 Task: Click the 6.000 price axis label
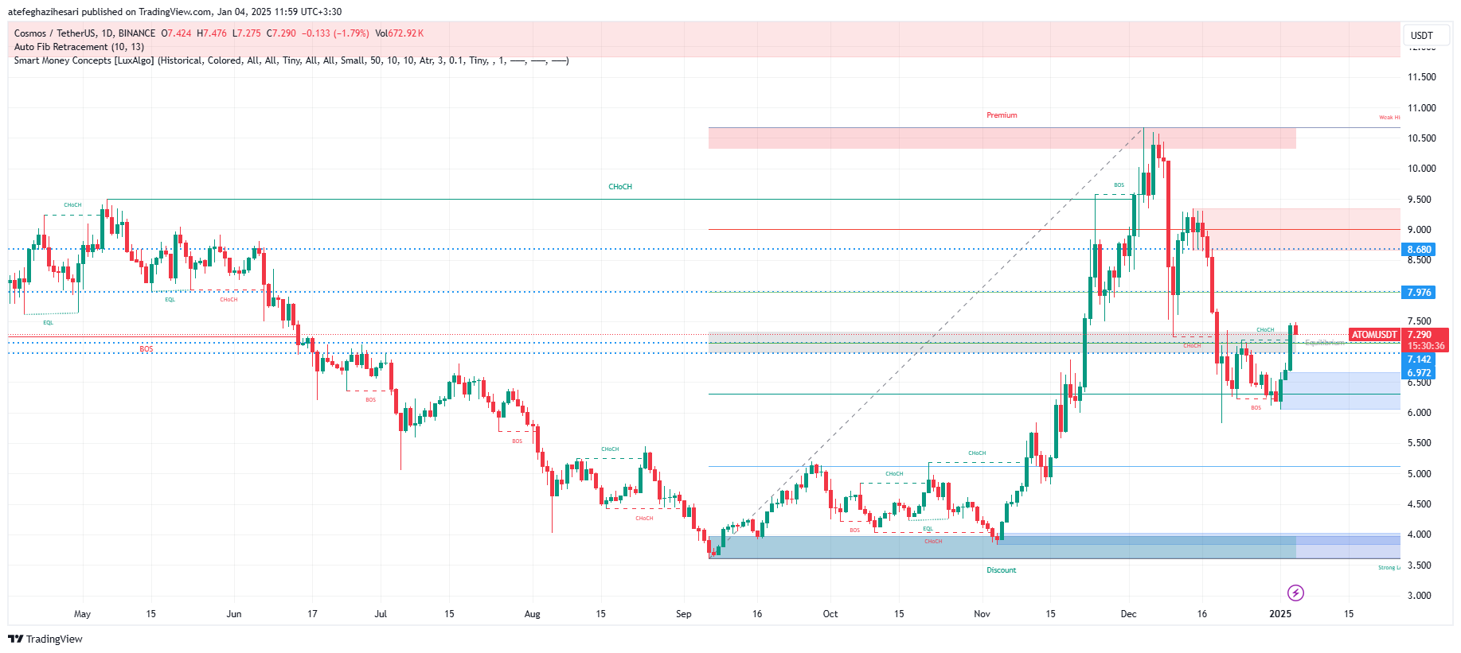click(1419, 413)
